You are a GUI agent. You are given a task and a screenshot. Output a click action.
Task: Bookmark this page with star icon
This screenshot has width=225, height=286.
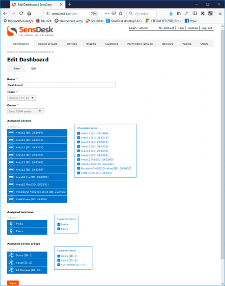pos(121,13)
